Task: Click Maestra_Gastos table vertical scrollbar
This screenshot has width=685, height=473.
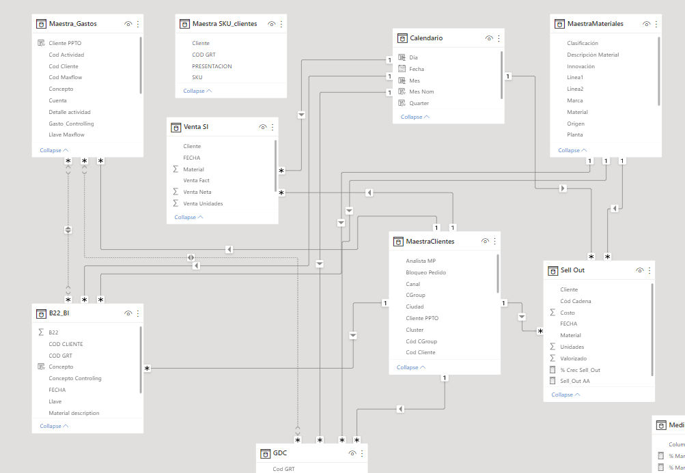Action: coord(141,65)
